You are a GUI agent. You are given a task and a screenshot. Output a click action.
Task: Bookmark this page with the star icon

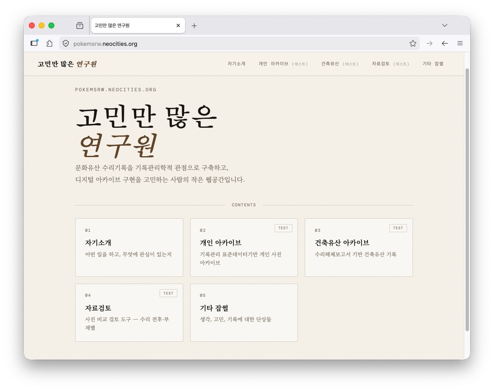tap(413, 43)
